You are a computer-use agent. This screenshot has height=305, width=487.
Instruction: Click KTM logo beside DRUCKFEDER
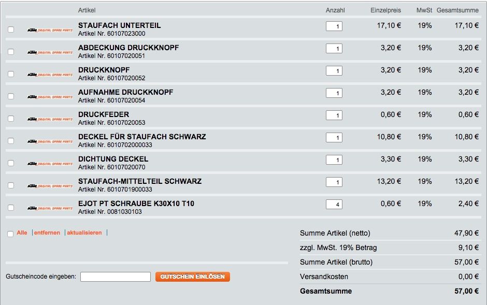(x=50, y=119)
